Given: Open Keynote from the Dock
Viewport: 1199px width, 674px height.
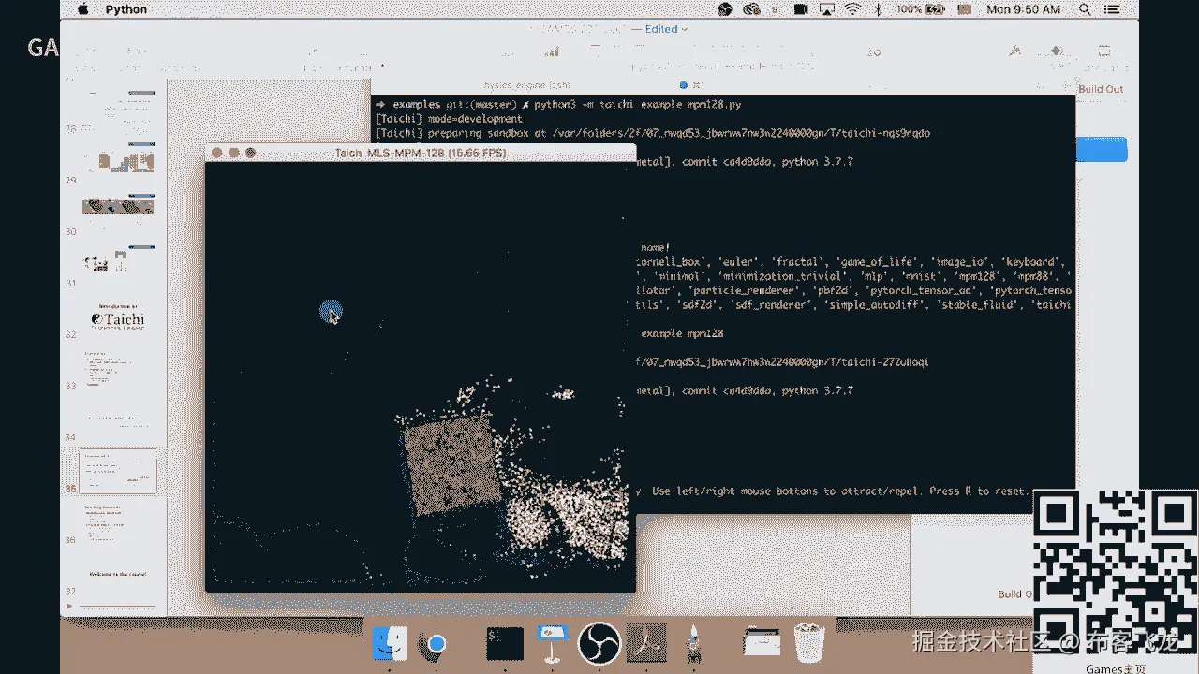Looking at the screenshot, I should click(x=551, y=644).
